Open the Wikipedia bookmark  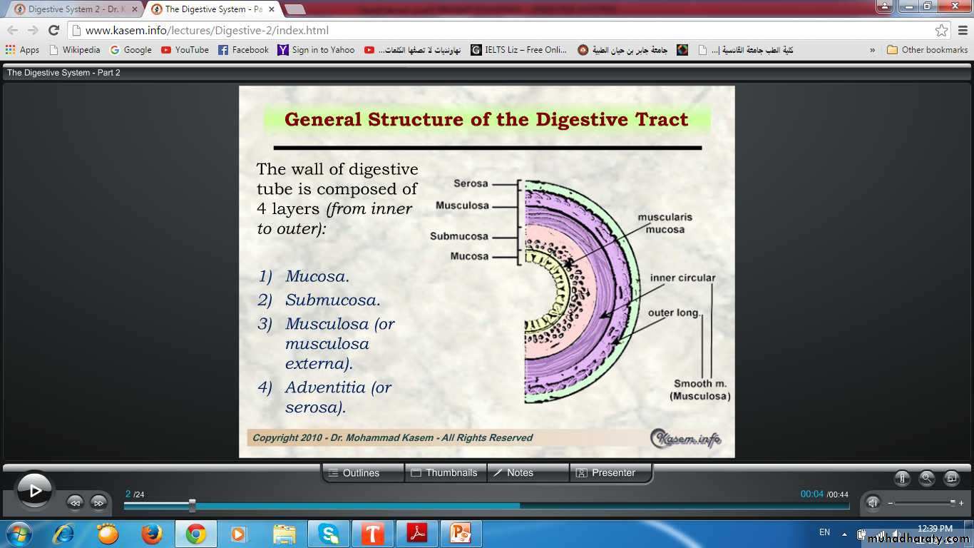75,50
